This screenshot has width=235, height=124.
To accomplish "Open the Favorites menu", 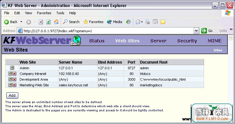I will click(44, 13).
